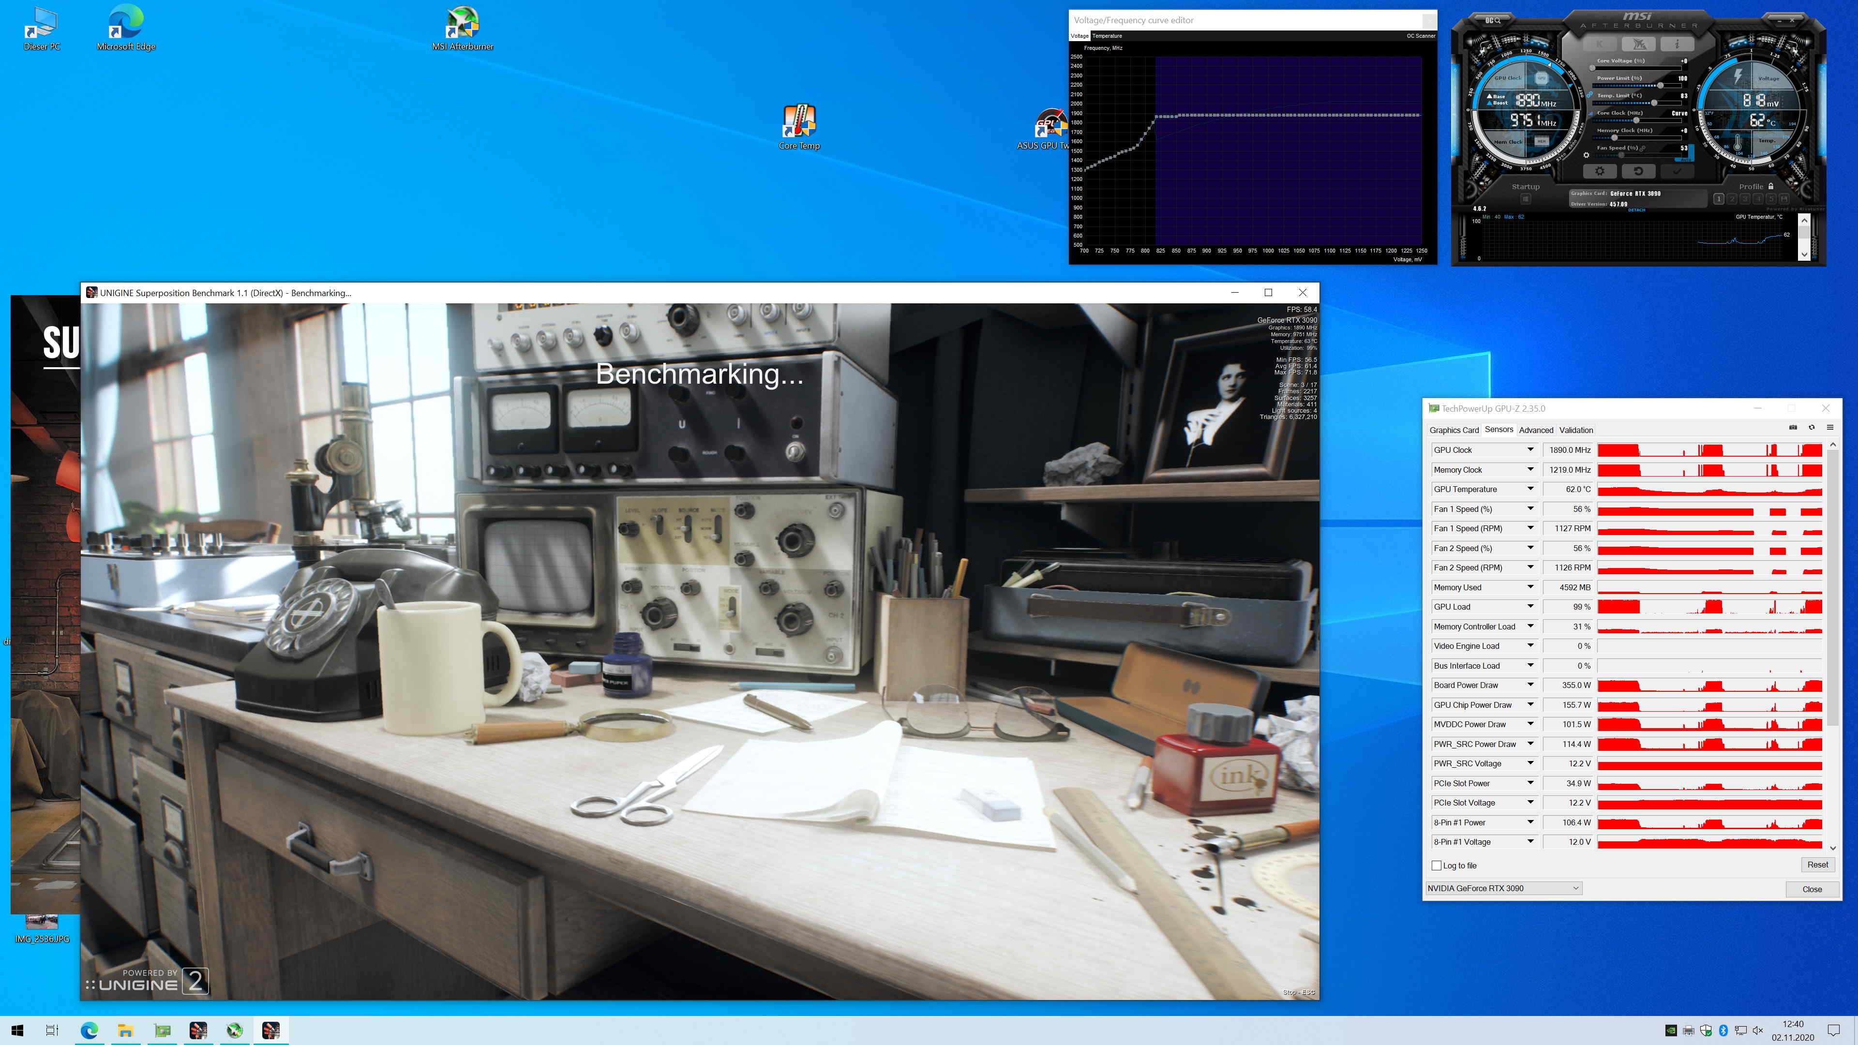Enable the 'Log to file' checkbox
The image size is (1858, 1045).
(x=1436, y=866)
